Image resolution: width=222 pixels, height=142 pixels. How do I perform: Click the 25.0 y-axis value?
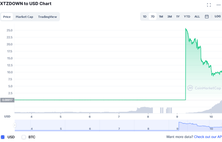10,30
